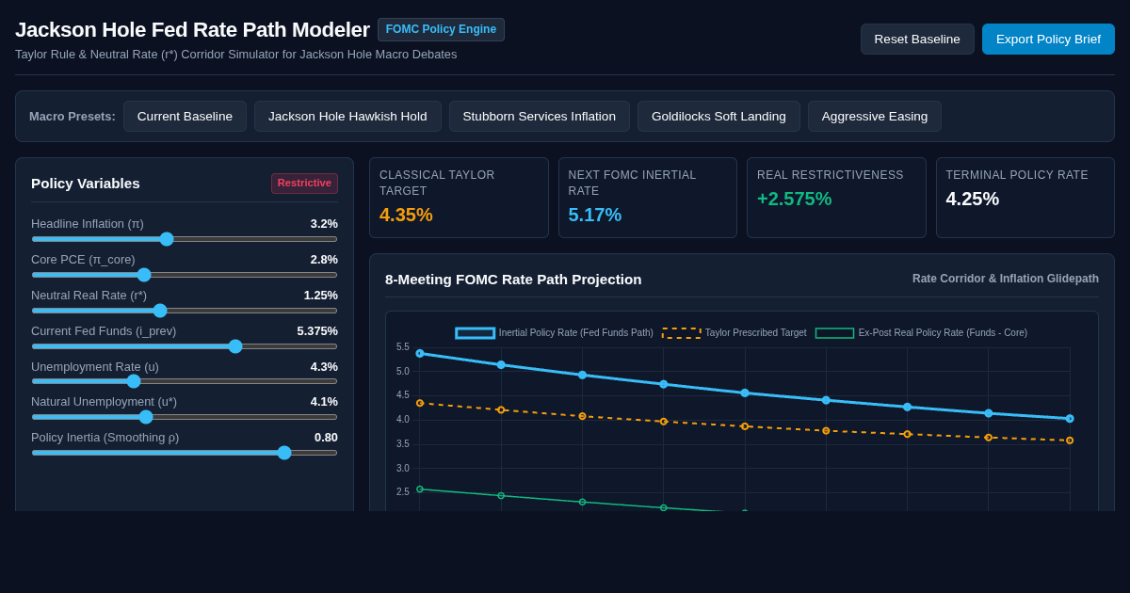Click the Policy Variables panel heading
Image resolution: width=1130 pixels, height=593 pixels.
[x=86, y=184]
